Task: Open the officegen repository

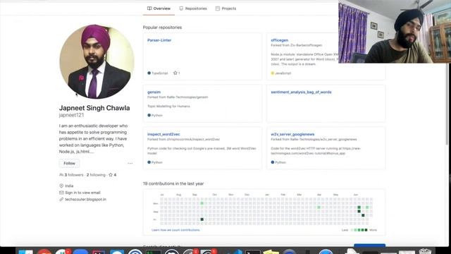Action: pos(279,40)
